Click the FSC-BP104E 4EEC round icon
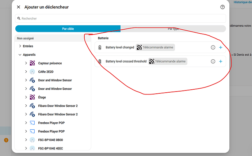Image resolution: width=252 pixels, height=156 pixels. pyautogui.click(x=32, y=148)
